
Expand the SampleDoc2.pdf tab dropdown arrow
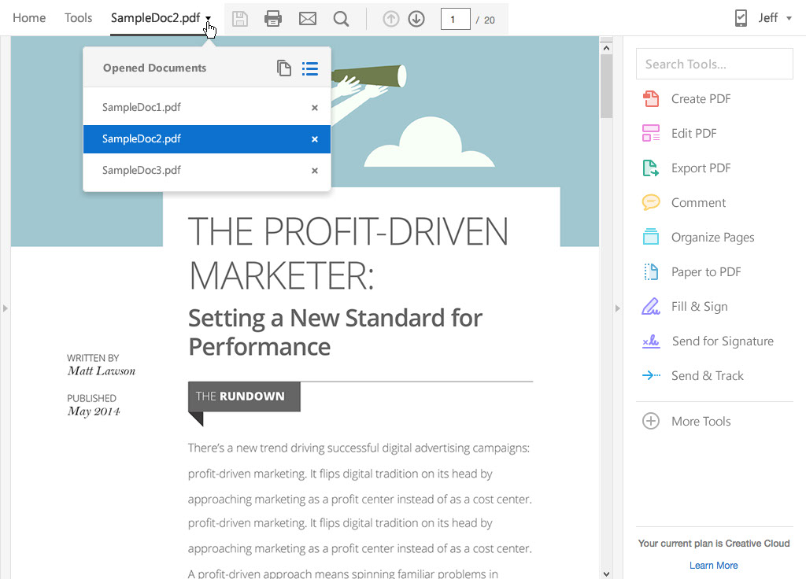208,20
